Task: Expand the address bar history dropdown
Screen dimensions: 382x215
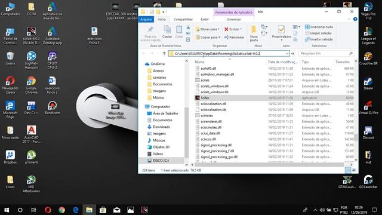Action: pyautogui.click(x=287, y=53)
